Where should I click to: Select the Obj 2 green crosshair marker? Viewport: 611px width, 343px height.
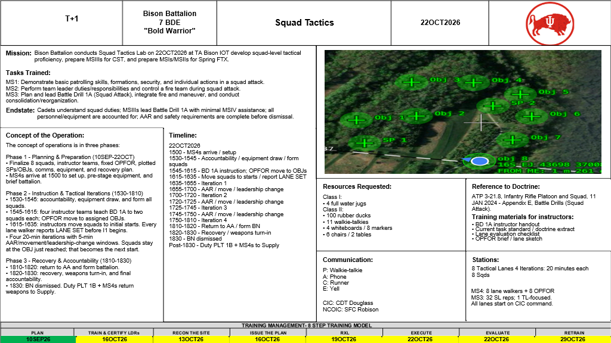416,116
